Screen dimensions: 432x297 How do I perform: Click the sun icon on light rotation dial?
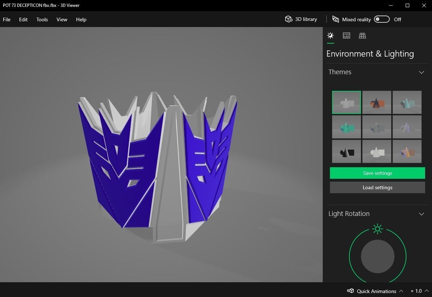pos(378,229)
